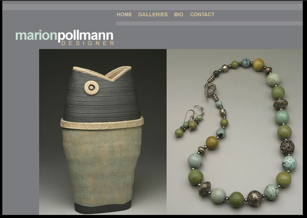Click the V-shaped cream rim of the vase
Image resolution: width=307 pixels, height=218 pixels.
tap(102, 74)
